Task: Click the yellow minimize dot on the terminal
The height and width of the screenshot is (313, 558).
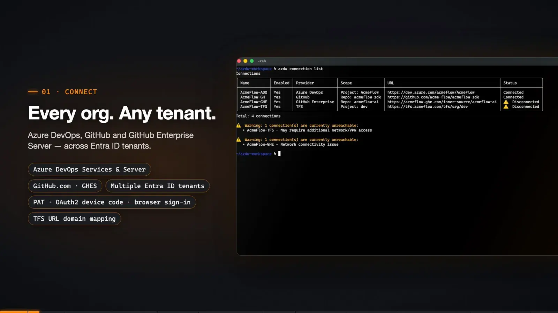Action: tap(245, 61)
